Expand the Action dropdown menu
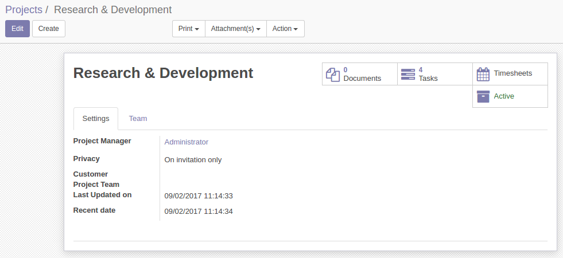Screen dimensions: 563x258 tap(285, 29)
